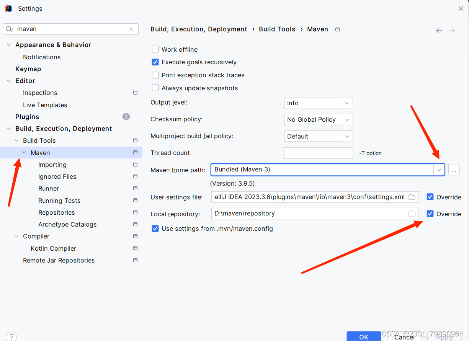
Task: Open help with the question mark icon
Action: point(11,337)
